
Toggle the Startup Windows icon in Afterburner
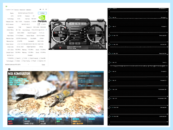pos(60,48)
